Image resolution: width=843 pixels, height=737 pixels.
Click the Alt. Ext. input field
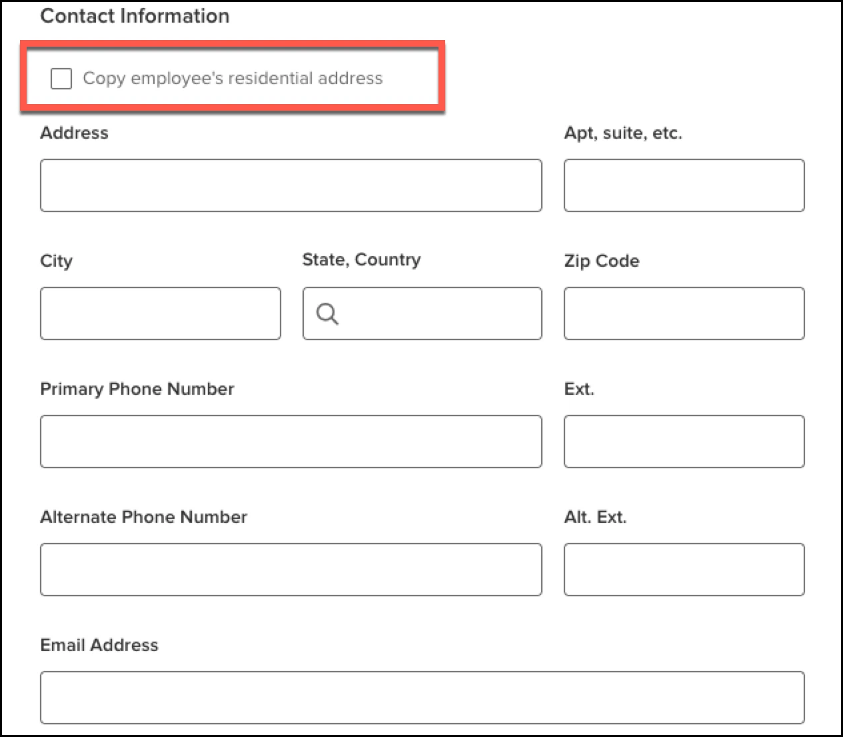point(684,570)
